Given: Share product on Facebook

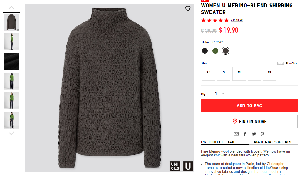Looking at the screenshot, I should click(x=245, y=134).
